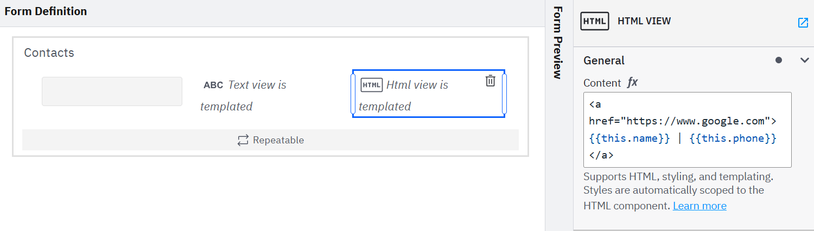
Task: Delete the selected Html view component
Action: (490, 81)
